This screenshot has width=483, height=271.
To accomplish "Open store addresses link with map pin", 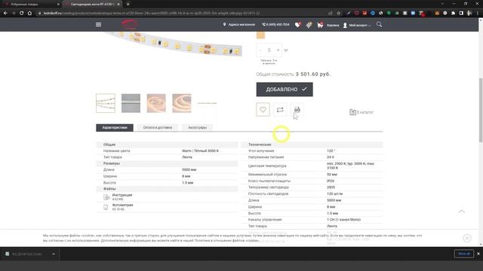I will pos(238,25).
